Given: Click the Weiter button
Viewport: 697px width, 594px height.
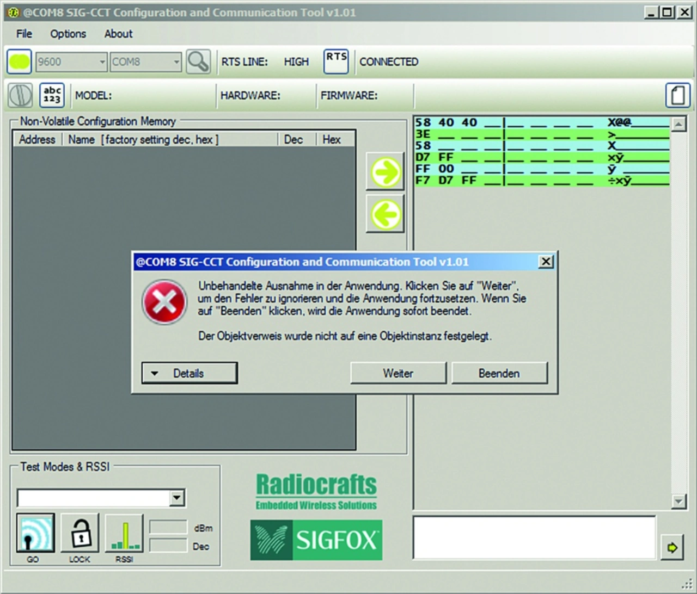Looking at the screenshot, I should (398, 373).
